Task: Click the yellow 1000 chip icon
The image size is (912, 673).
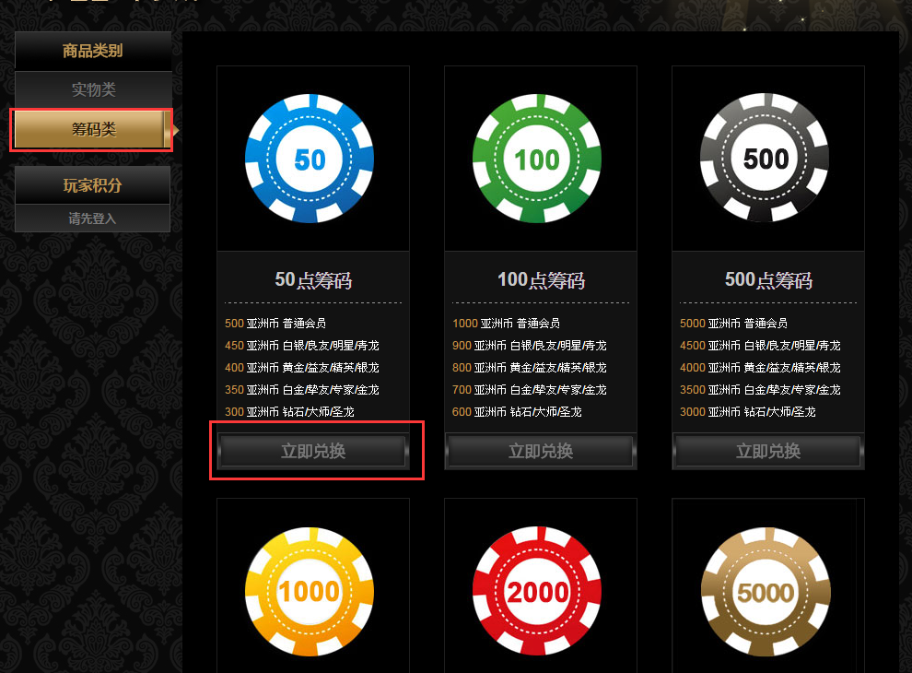Action: tap(310, 592)
